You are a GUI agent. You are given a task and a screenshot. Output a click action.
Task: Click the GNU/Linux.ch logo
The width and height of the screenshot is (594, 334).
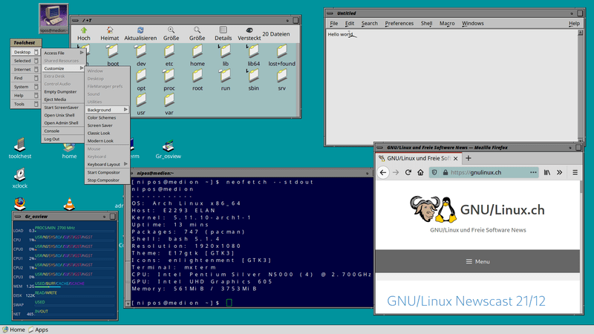click(477, 209)
